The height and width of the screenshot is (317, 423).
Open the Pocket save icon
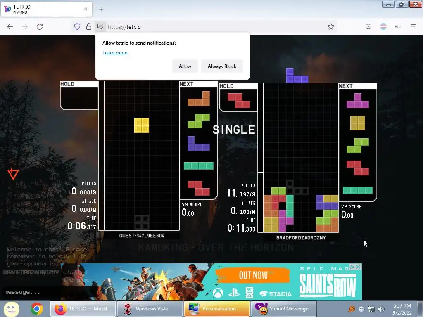[368, 26]
